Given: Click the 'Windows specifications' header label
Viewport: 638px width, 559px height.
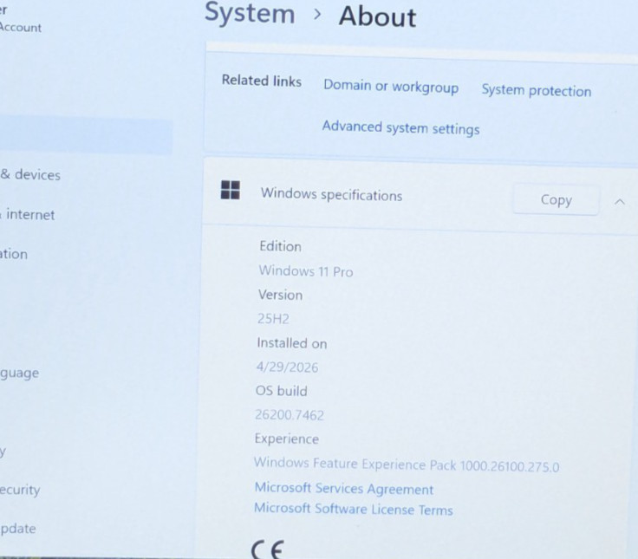Looking at the screenshot, I should coord(331,194).
